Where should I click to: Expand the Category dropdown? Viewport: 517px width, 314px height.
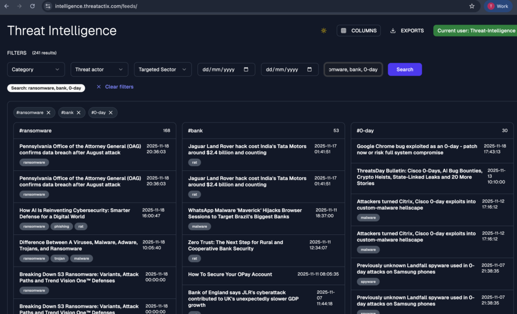click(36, 70)
